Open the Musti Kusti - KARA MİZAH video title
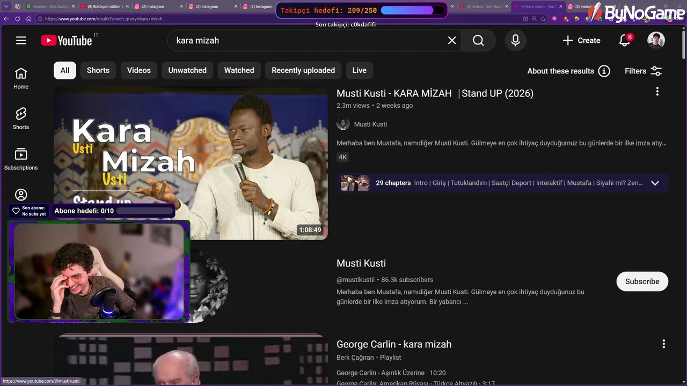The height and width of the screenshot is (386, 687). coord(435,93)
